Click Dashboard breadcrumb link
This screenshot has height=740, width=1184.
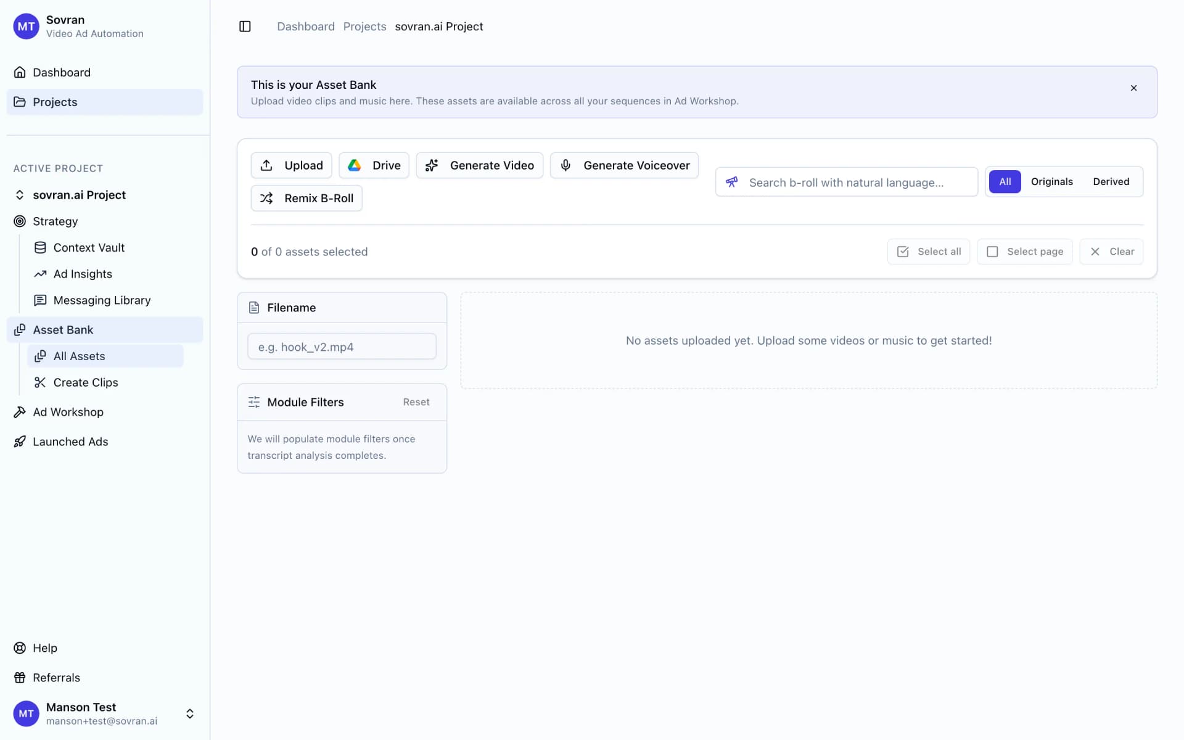coord(306,27)
